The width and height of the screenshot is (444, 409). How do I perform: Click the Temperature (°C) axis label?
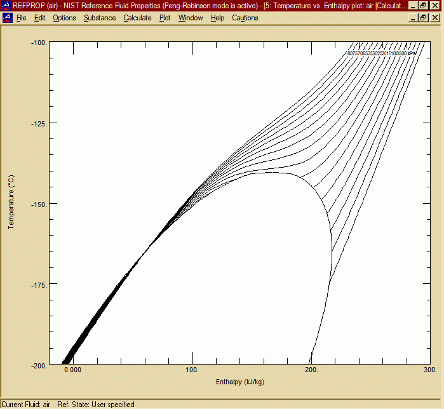[11, 203]
